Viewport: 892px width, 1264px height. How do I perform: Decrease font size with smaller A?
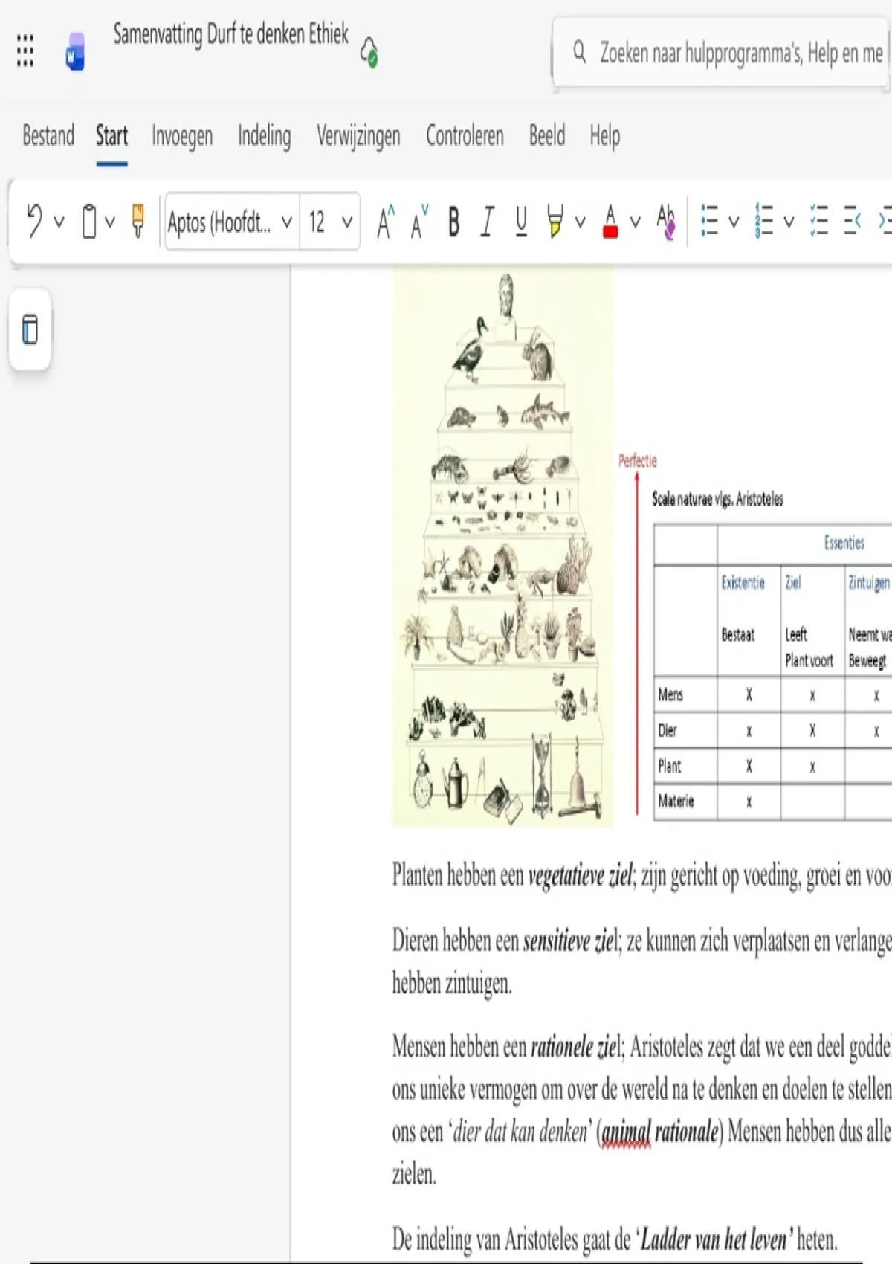(x=419, y=222)
